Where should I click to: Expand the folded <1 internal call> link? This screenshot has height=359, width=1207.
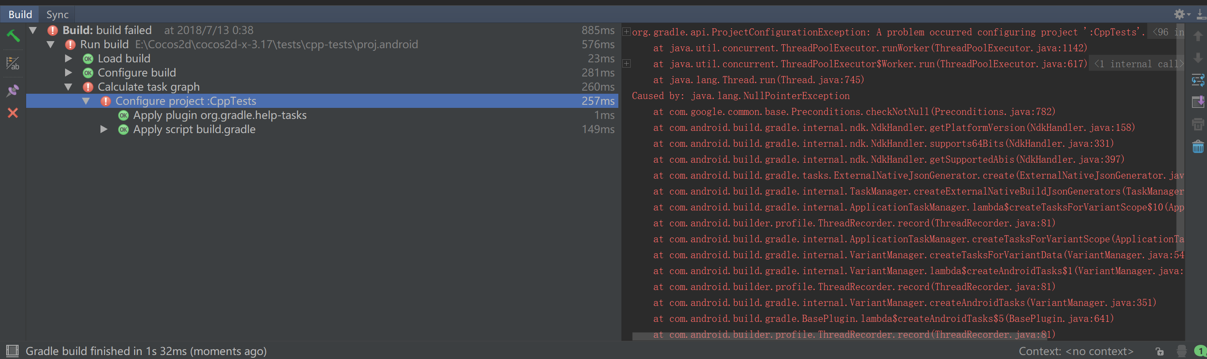[1136, 64]
